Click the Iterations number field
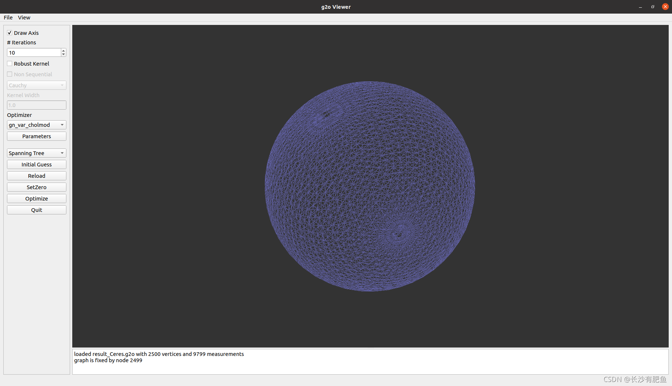Screen dimensions: 672x386 [x=34, y=53]
